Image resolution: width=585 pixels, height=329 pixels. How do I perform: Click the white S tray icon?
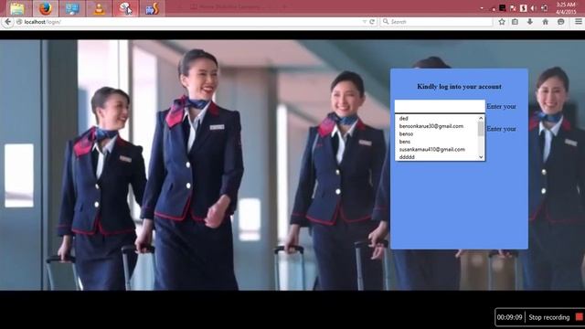(523, 8)
